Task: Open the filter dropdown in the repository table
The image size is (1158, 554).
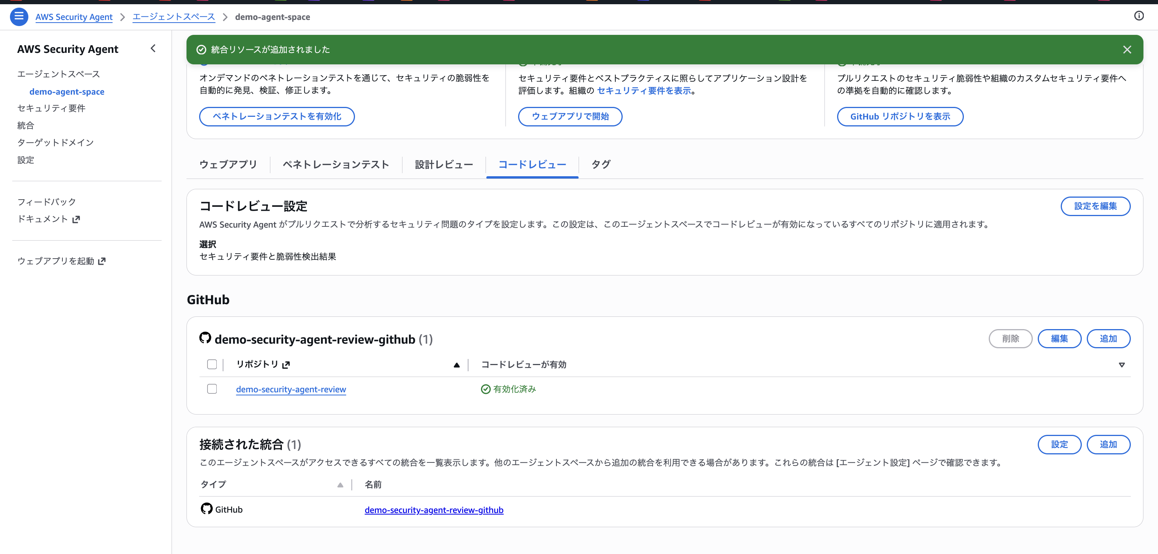Action: [x=1122, y=364]
